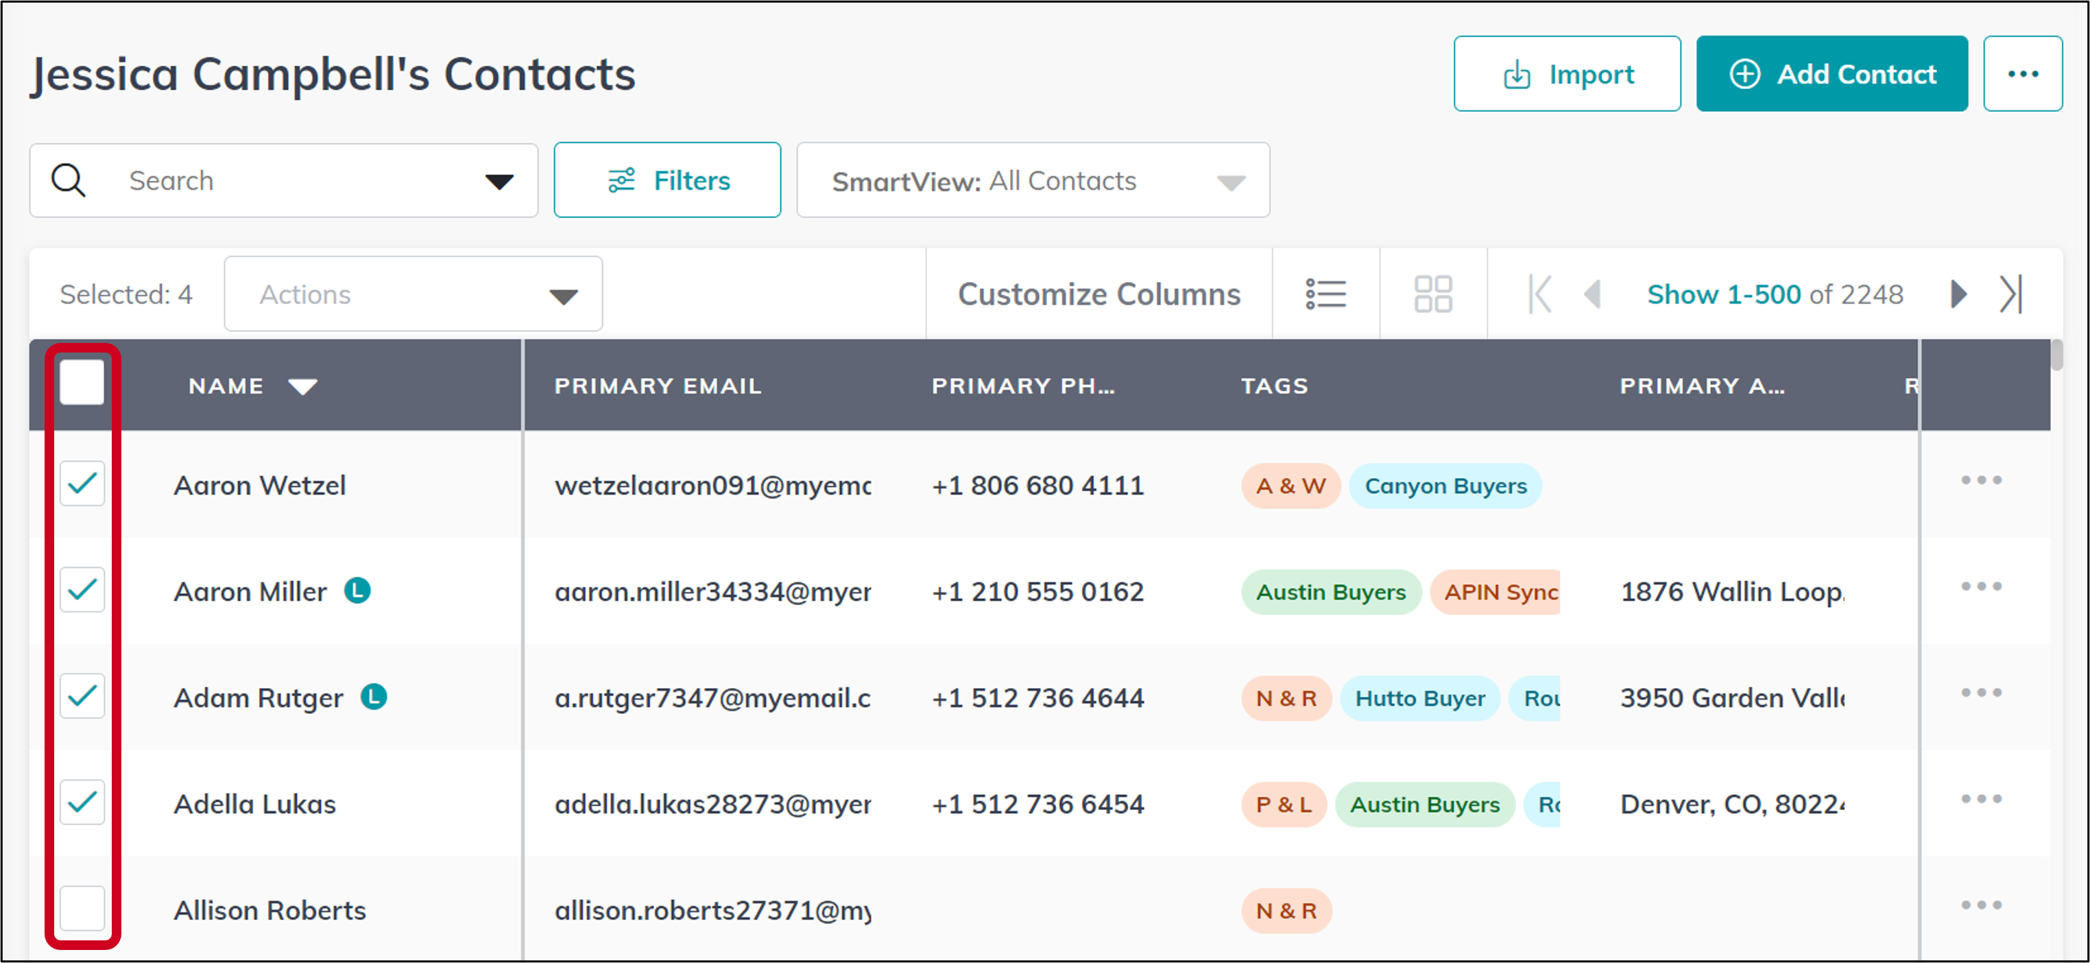Viewport: 2090px width, 963px height.
Task: Click address Denver, CO
Action: (x=1732, y=804)
